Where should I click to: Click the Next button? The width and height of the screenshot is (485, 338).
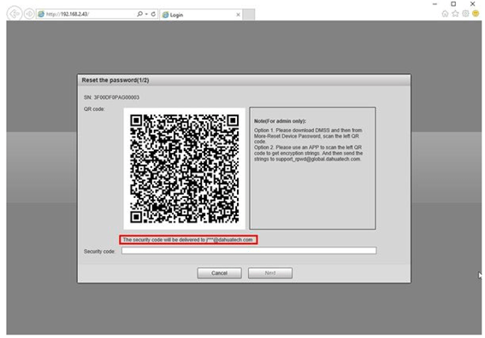pyautogui.click(x=270, y=273)
